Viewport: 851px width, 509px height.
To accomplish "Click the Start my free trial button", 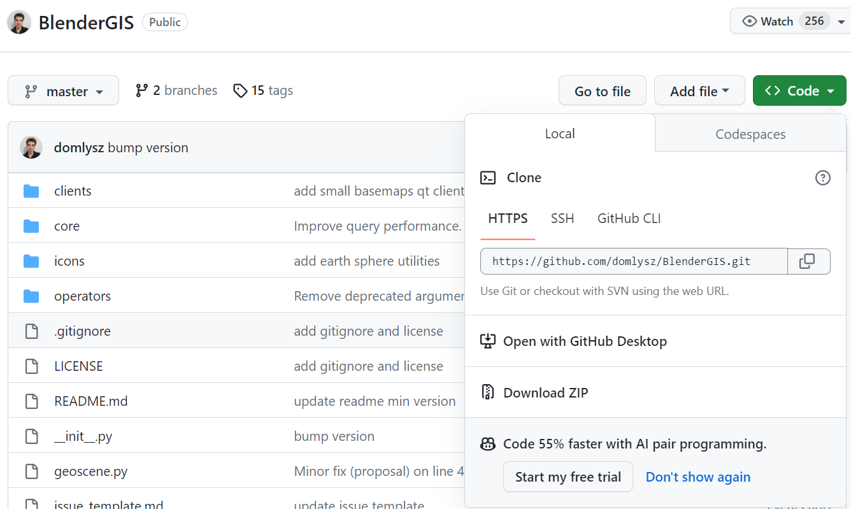I will [568, 477].
